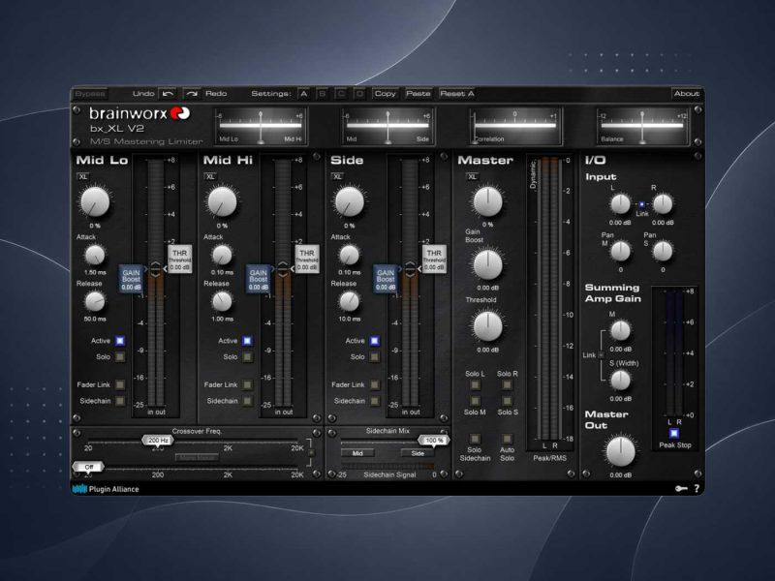This screenshot has width=775, height=581.
Task: Click the Side Release knob
Action: (349, 301)
